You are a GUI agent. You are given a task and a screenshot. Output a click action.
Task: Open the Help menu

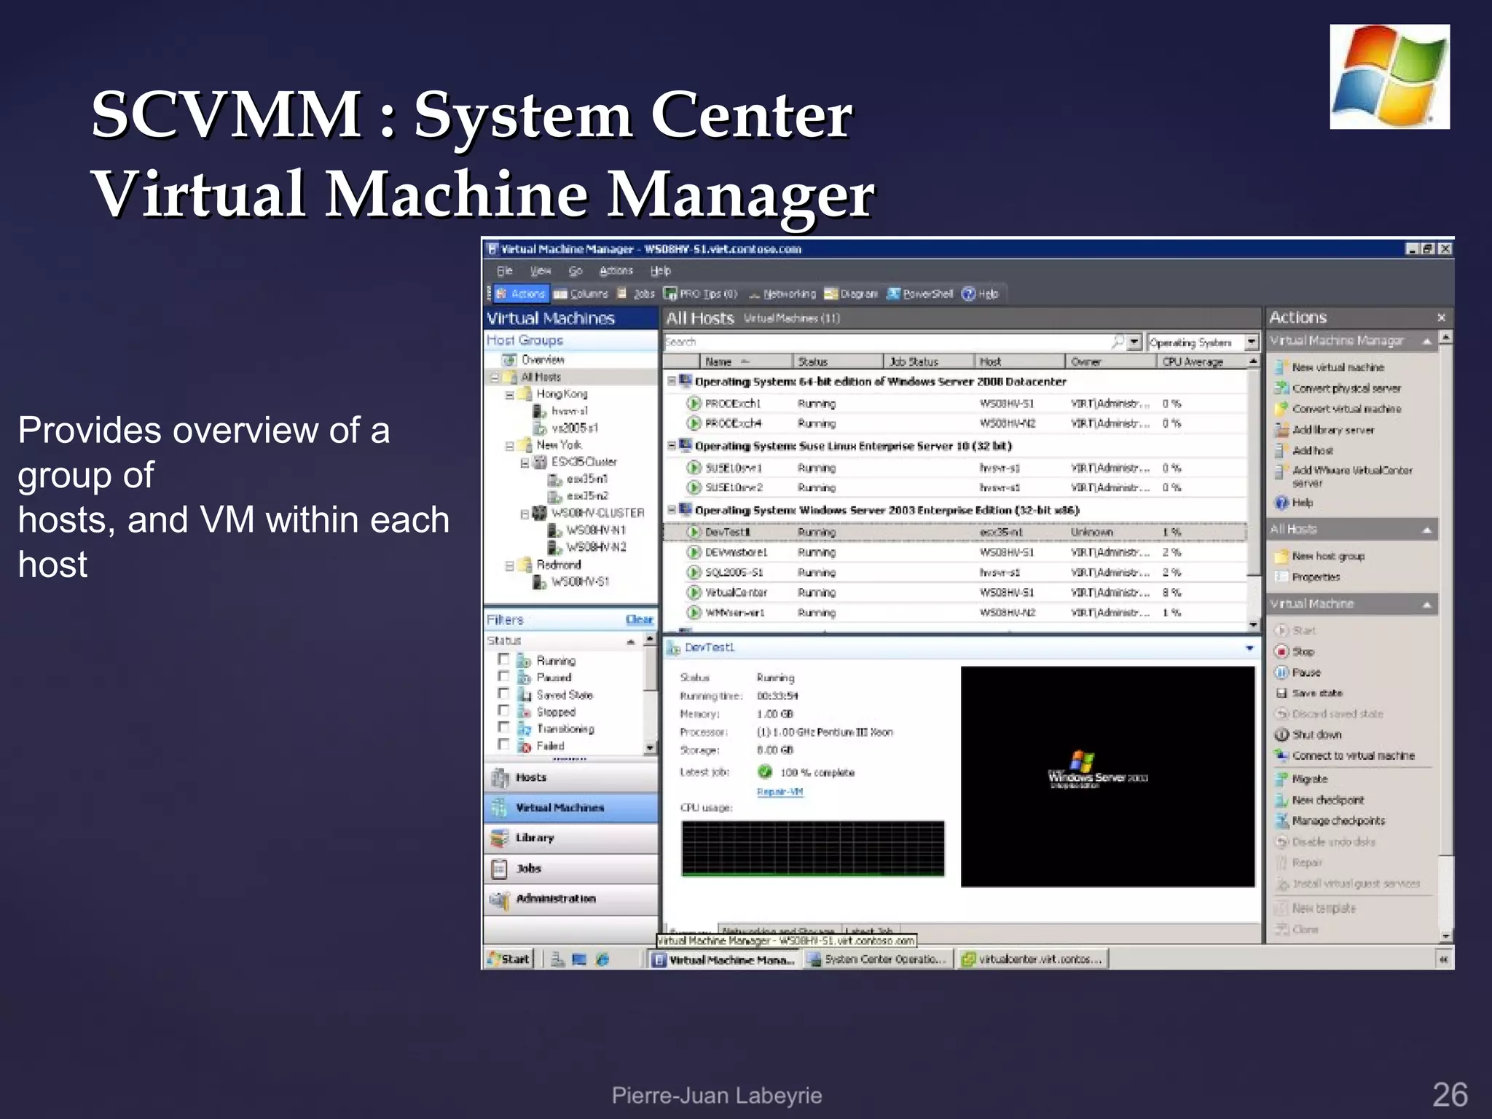tap(660, 271)
